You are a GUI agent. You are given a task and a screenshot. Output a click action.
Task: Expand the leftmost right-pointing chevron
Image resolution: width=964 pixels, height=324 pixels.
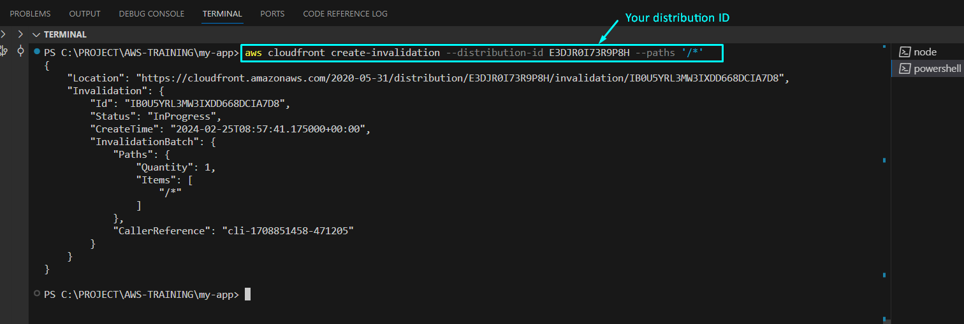3,34
